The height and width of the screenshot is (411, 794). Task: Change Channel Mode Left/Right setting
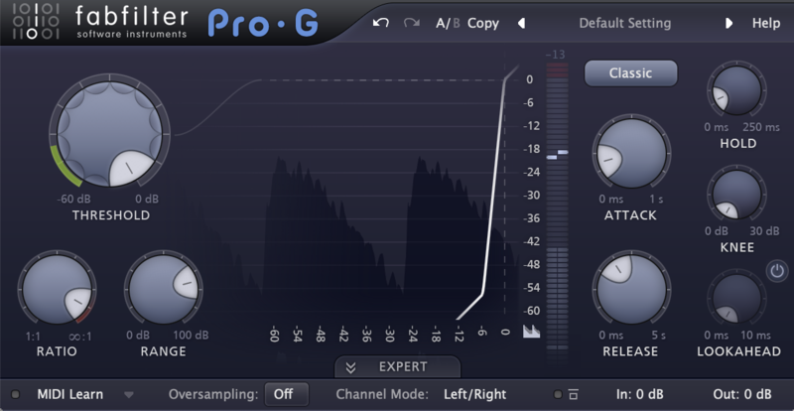click(x=474, y=394)
